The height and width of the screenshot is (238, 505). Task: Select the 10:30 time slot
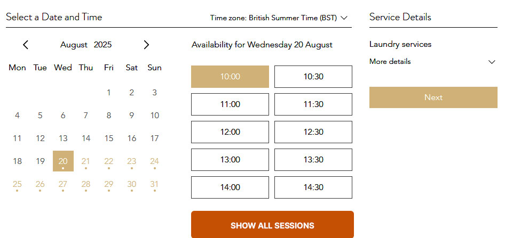point(313,77)
